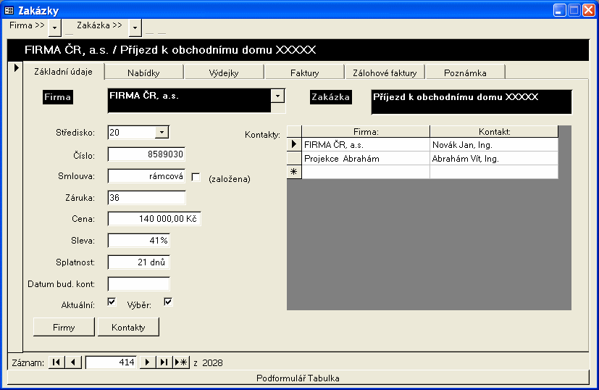The height and width of the screenshot is (390, 599).
Task: Click into the Datum bud. kont. field
Action: [138, 283]
